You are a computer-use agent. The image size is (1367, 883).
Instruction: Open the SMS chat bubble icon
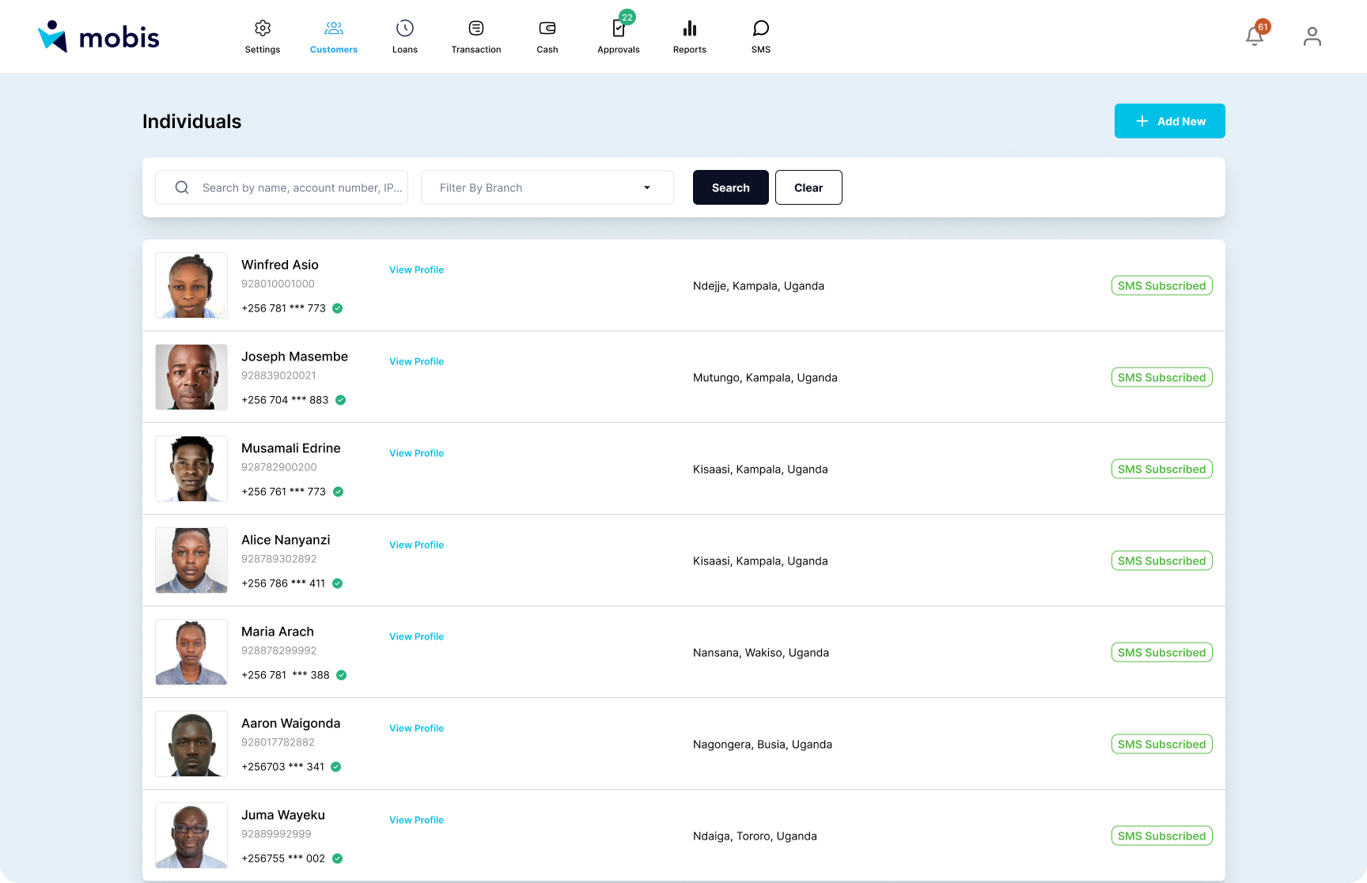pos(760,29)
